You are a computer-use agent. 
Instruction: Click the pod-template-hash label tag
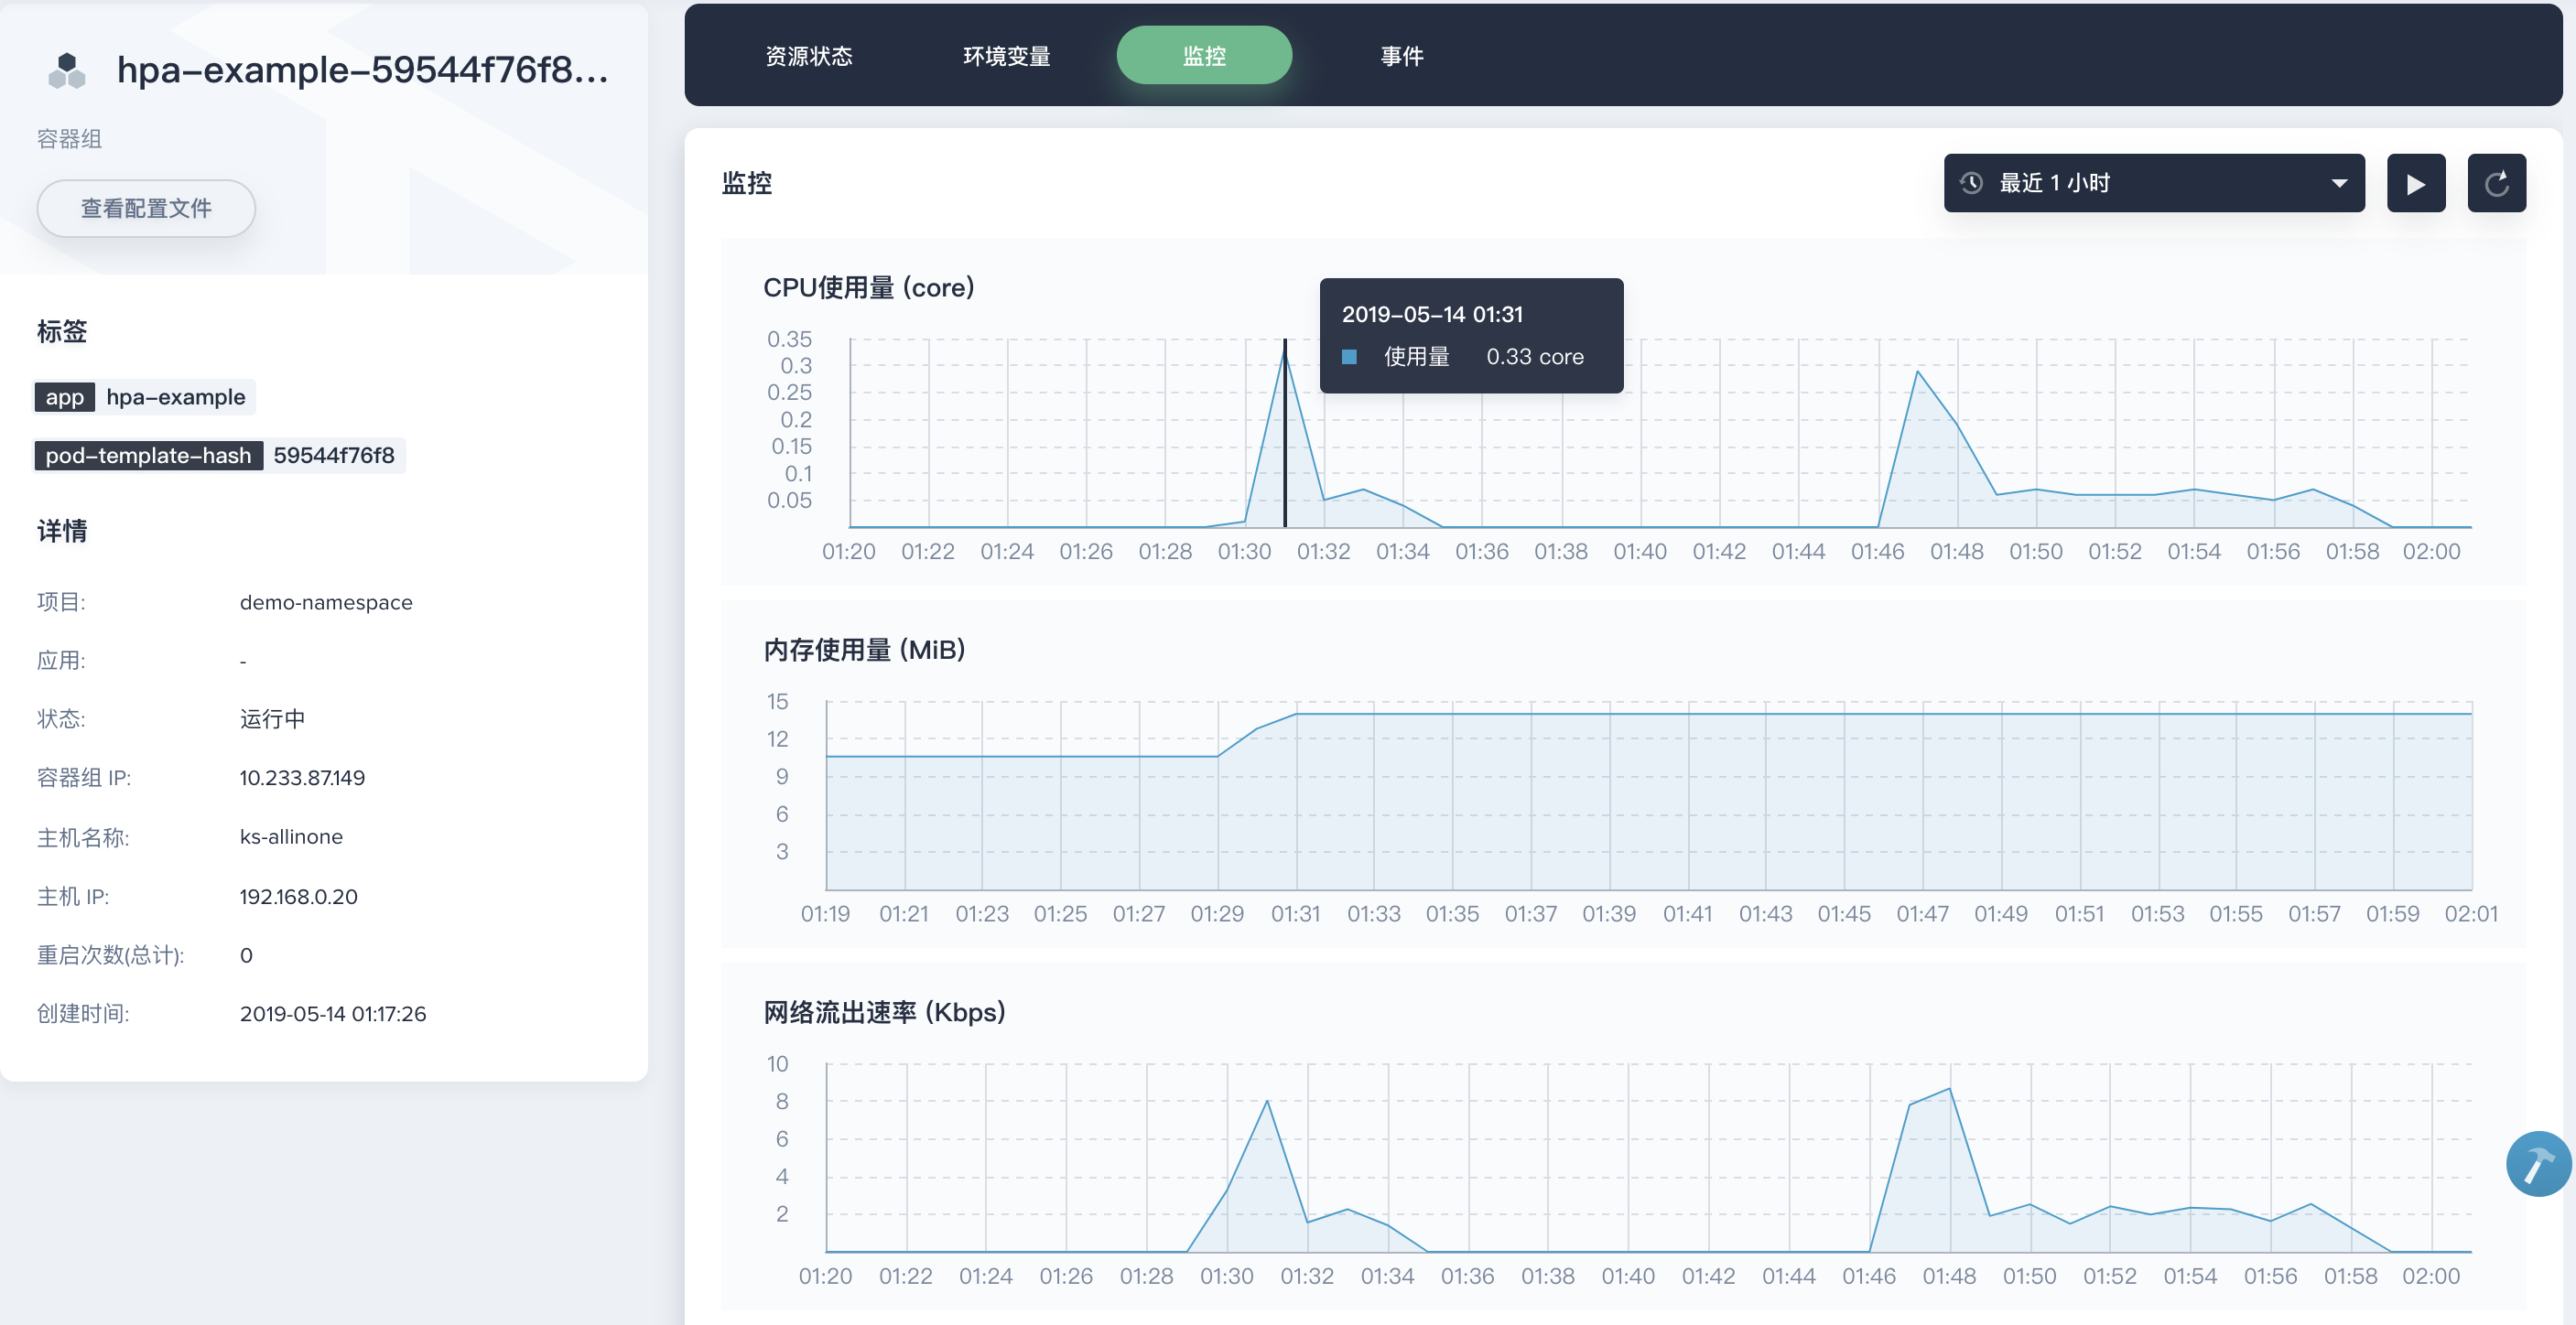coord(220,456)
